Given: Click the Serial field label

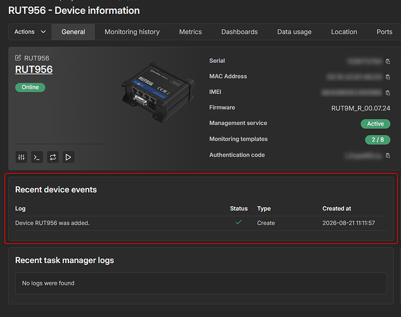Looking at the screenshot, I should [217, 61].
